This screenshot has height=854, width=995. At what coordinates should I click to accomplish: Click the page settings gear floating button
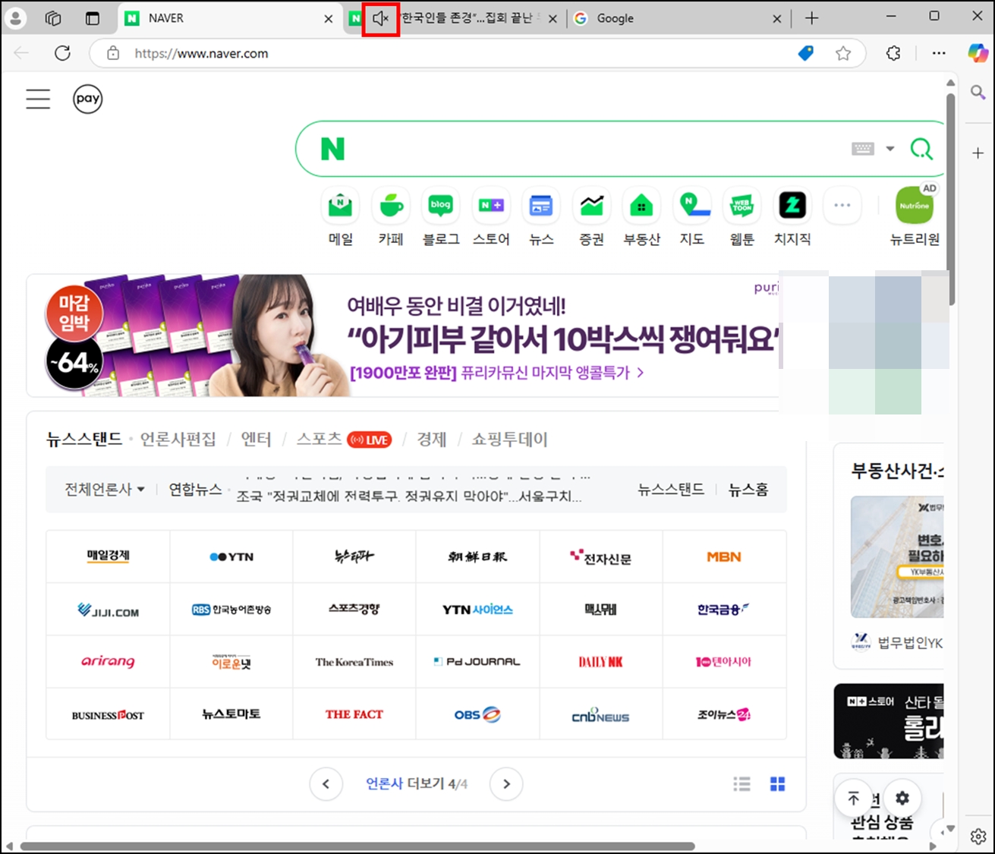pos(902,798)
